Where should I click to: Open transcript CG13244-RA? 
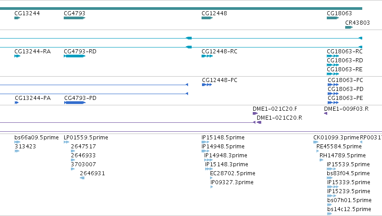pyautogui.click(x=33, y=52)
